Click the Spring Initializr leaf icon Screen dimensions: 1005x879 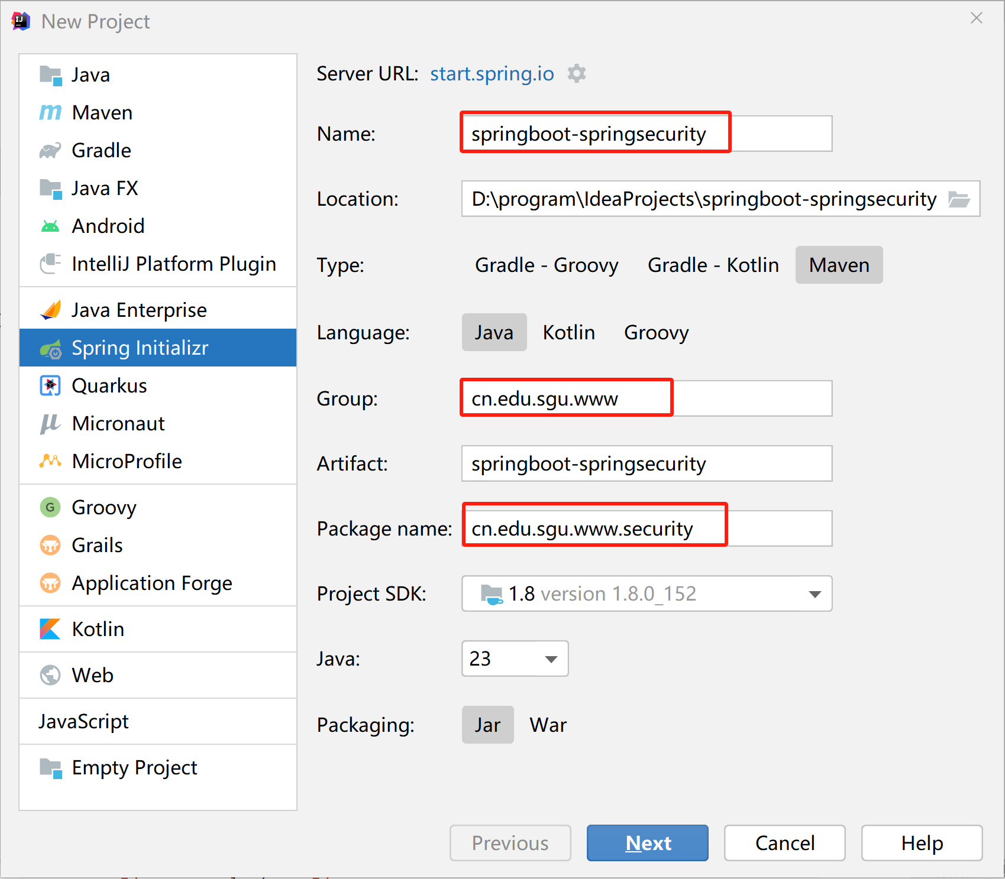coord(50,349)
